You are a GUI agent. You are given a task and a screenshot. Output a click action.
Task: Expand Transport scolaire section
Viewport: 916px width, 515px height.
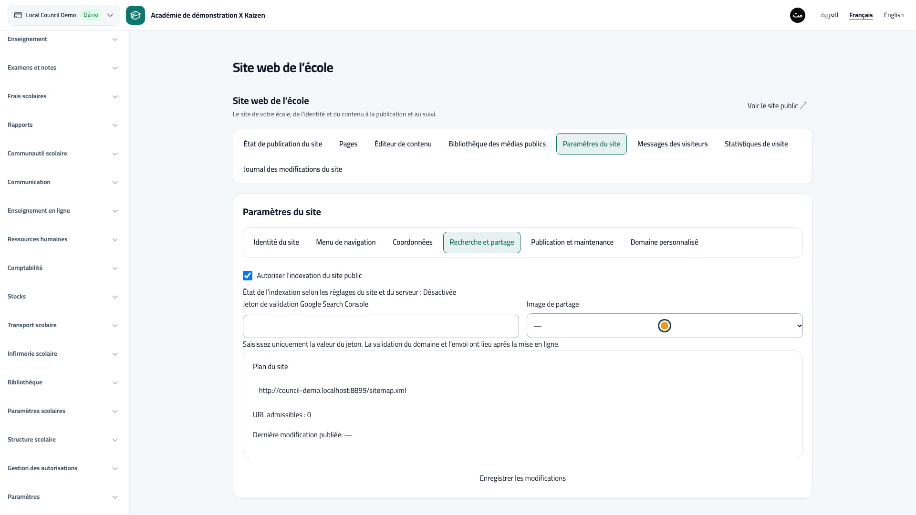tap(62, 325)
